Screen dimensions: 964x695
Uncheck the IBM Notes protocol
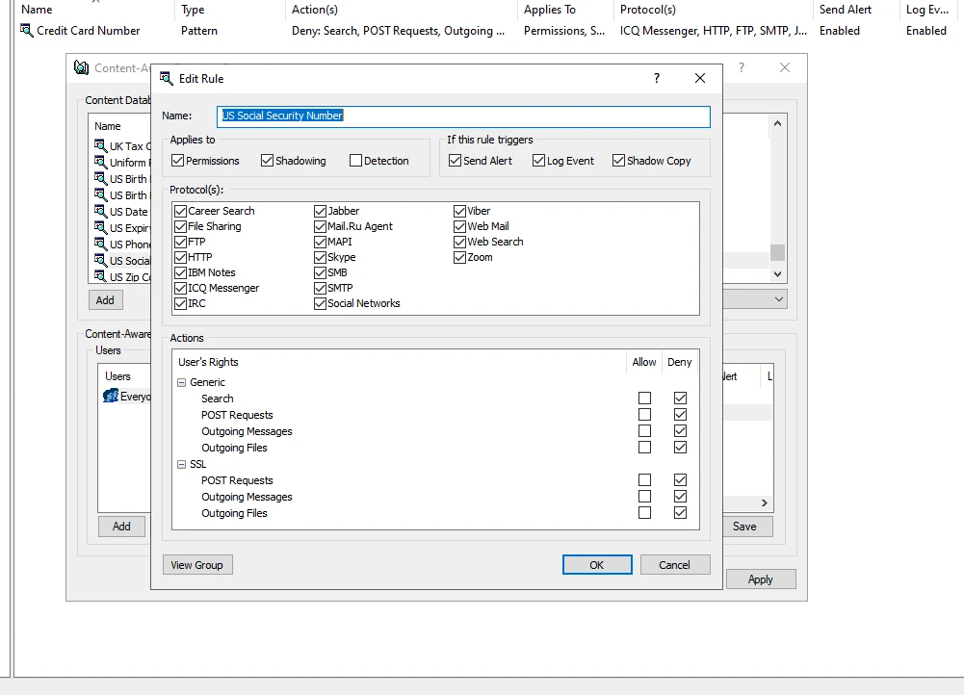coord(180,272)
